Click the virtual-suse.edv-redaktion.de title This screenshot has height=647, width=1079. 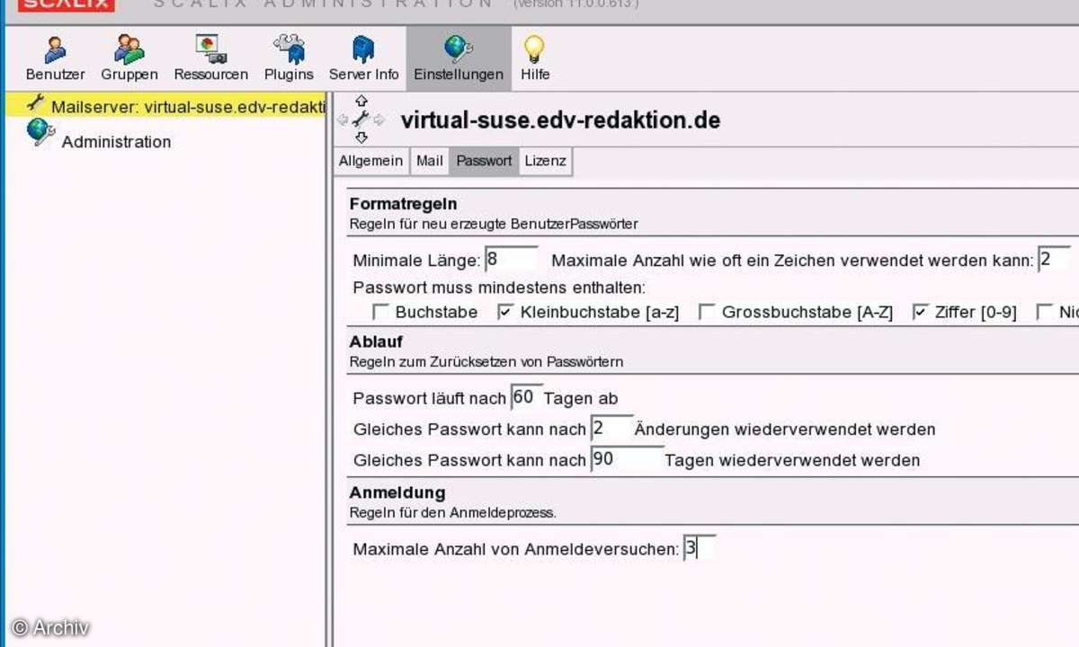(x=560, y=120)
